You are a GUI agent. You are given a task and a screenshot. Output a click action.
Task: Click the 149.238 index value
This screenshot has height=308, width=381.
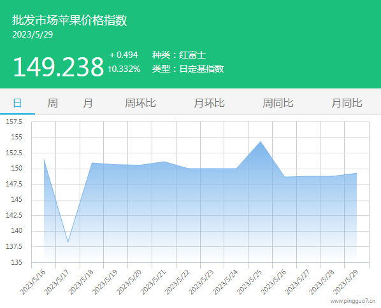(59, 67)
